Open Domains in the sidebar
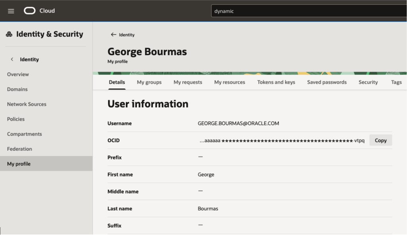Screen dimensions: 407x236 tap(17, 89)
